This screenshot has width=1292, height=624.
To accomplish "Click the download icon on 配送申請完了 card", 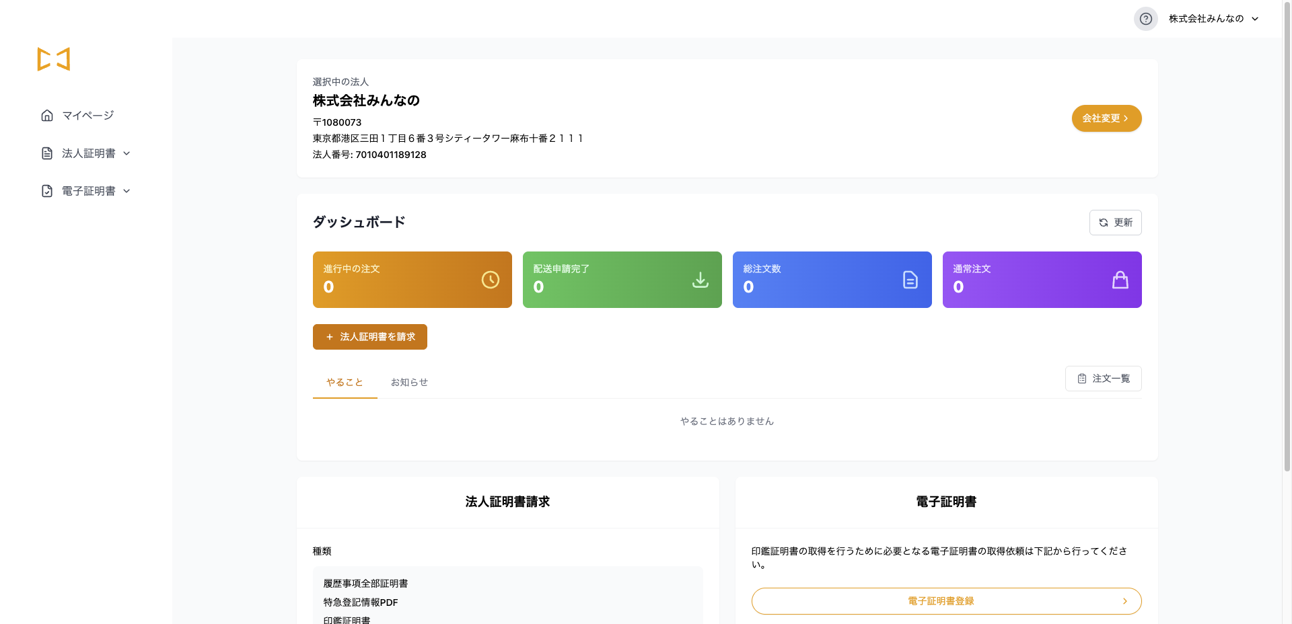I will click(x=701, y=280).
